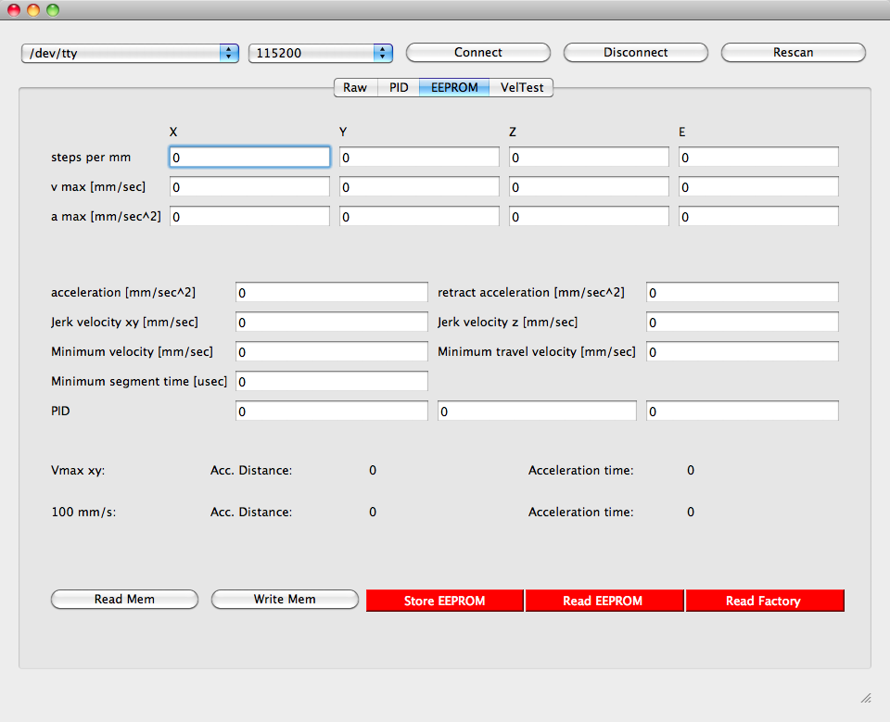Open the /dev/tty serial port dropdown
The image size is (890, 722).
130,54
